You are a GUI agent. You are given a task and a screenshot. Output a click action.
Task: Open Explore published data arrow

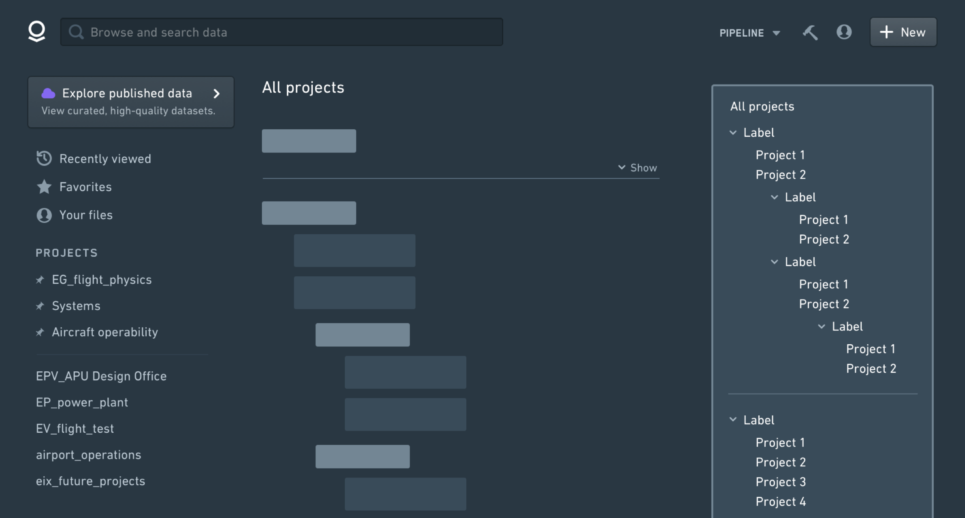pyautogui.click(x=217, y=93)
